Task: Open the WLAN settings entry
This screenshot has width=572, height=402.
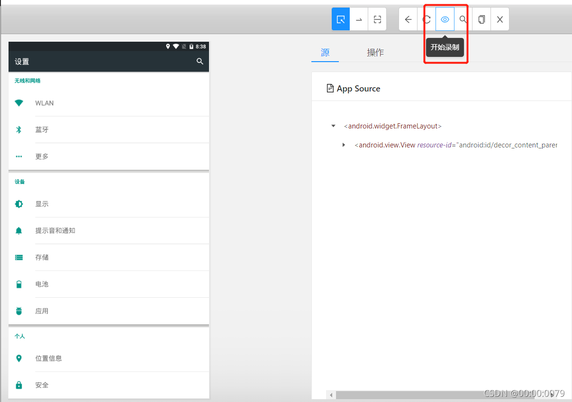Action: click(109, 103)
